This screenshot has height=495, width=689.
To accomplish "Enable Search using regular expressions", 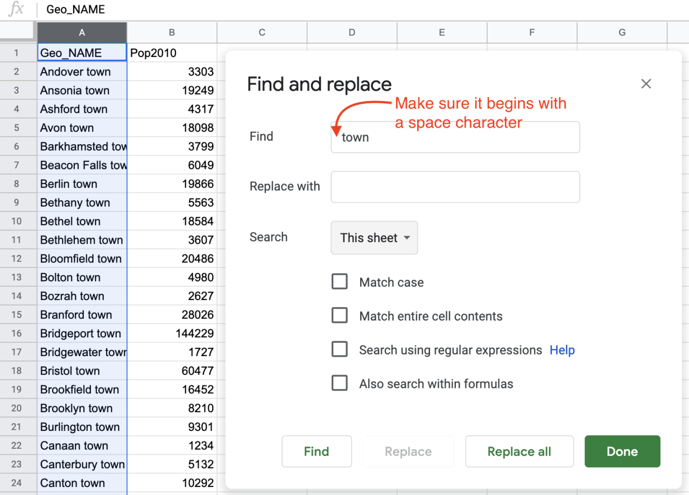I will [x=340, y=349].
